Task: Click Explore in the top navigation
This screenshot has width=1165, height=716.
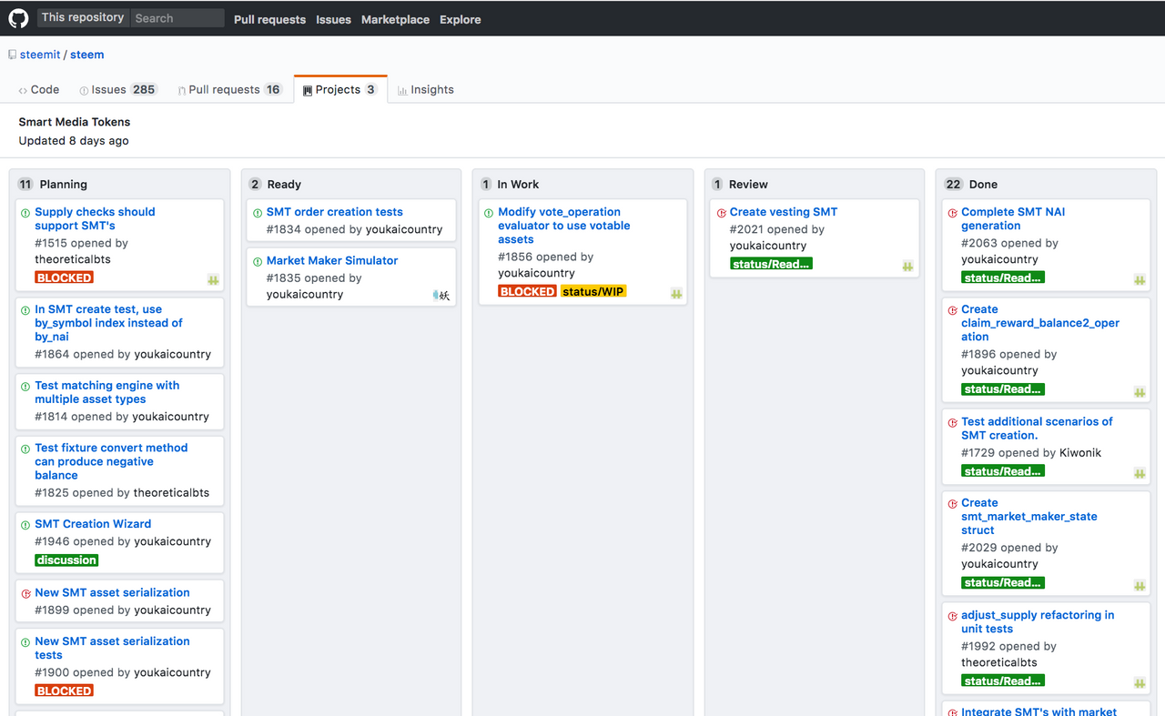Action: point(460,19)
